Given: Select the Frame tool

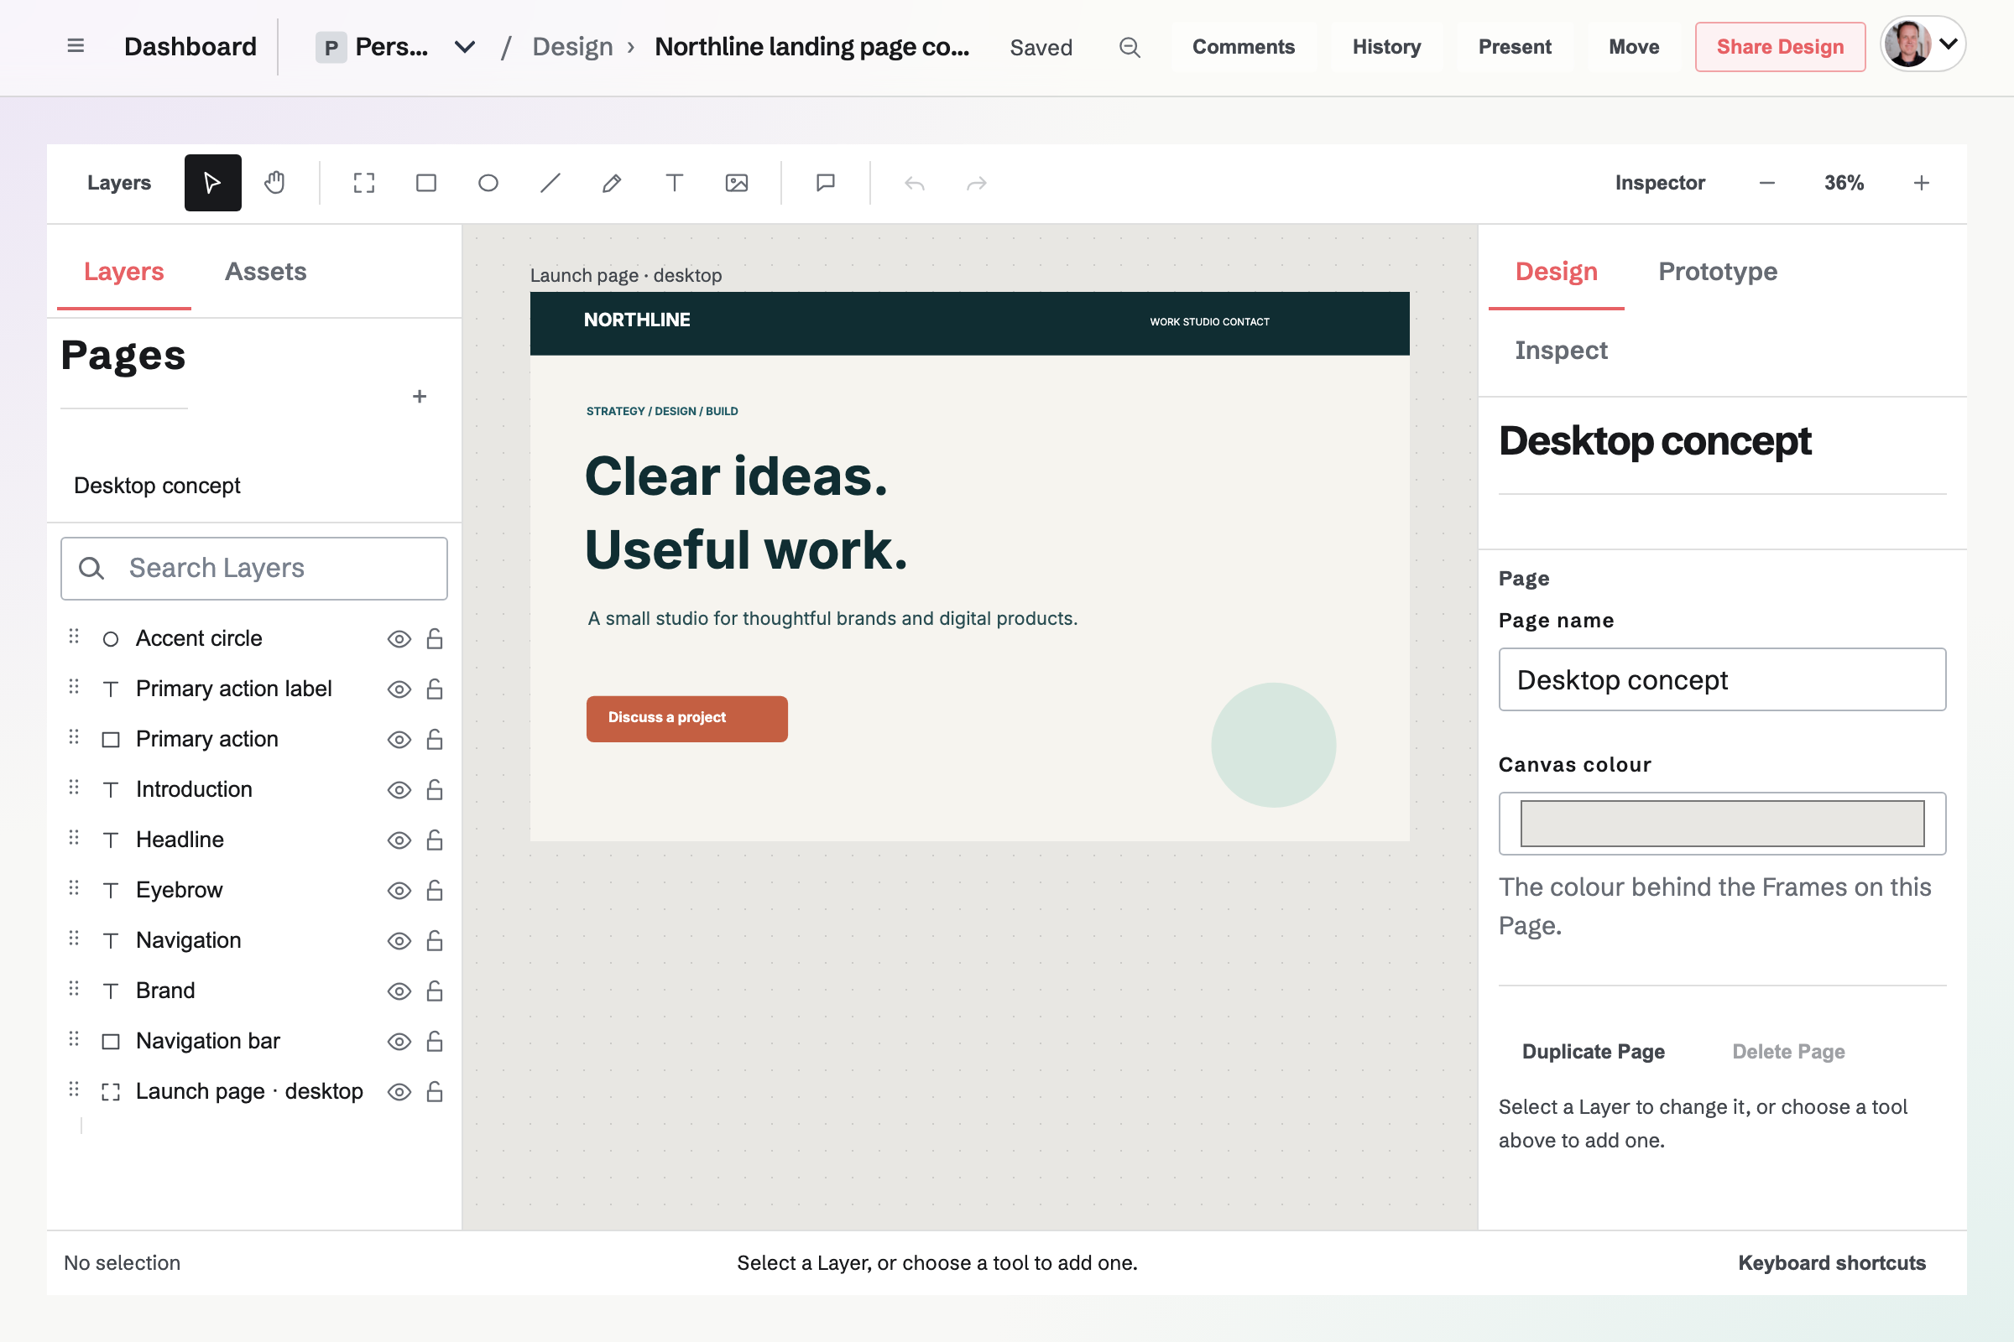Looking at the screenshot, I should point(364,182).
